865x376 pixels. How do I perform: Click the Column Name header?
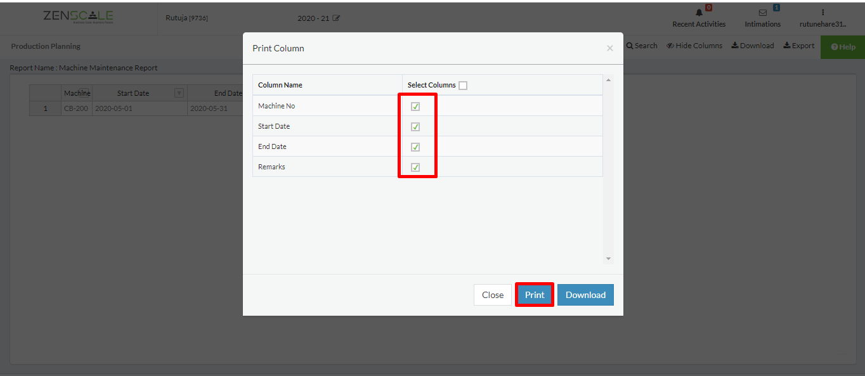(x=280, y=85)
